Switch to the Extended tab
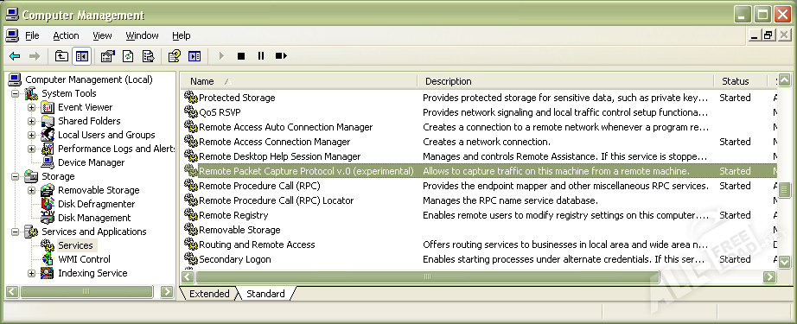The height and width of the screenshot is (324, 797). pyautogui.click(x=209, y=294)
